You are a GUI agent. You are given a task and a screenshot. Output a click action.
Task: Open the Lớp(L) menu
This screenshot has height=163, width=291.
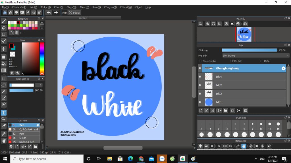[x=34, y=7]
